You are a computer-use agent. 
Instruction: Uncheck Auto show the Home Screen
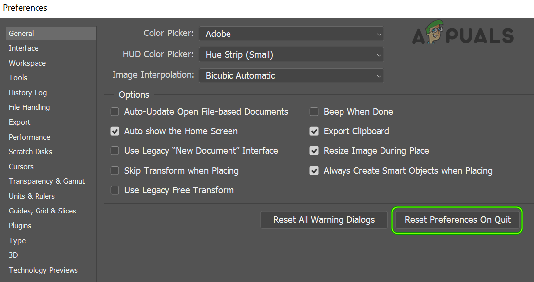point(115,131)
